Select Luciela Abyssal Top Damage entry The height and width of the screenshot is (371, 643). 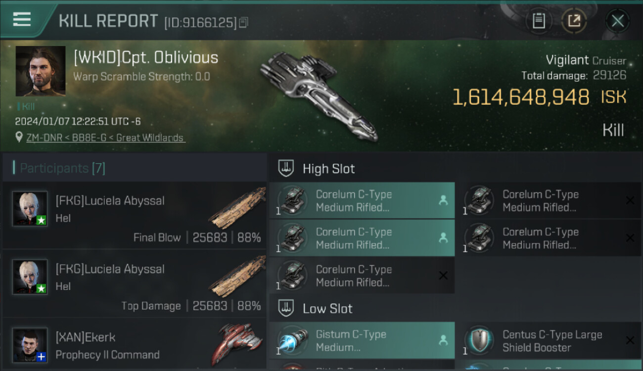[135, 284]
